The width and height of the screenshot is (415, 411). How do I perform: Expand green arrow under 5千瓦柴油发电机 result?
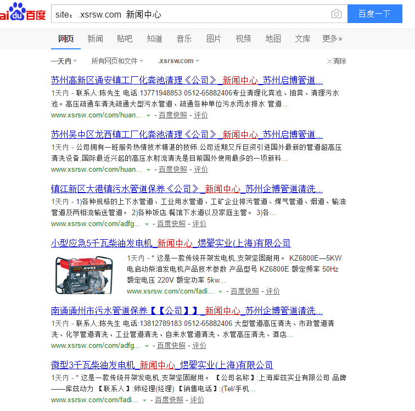(220, 292)
